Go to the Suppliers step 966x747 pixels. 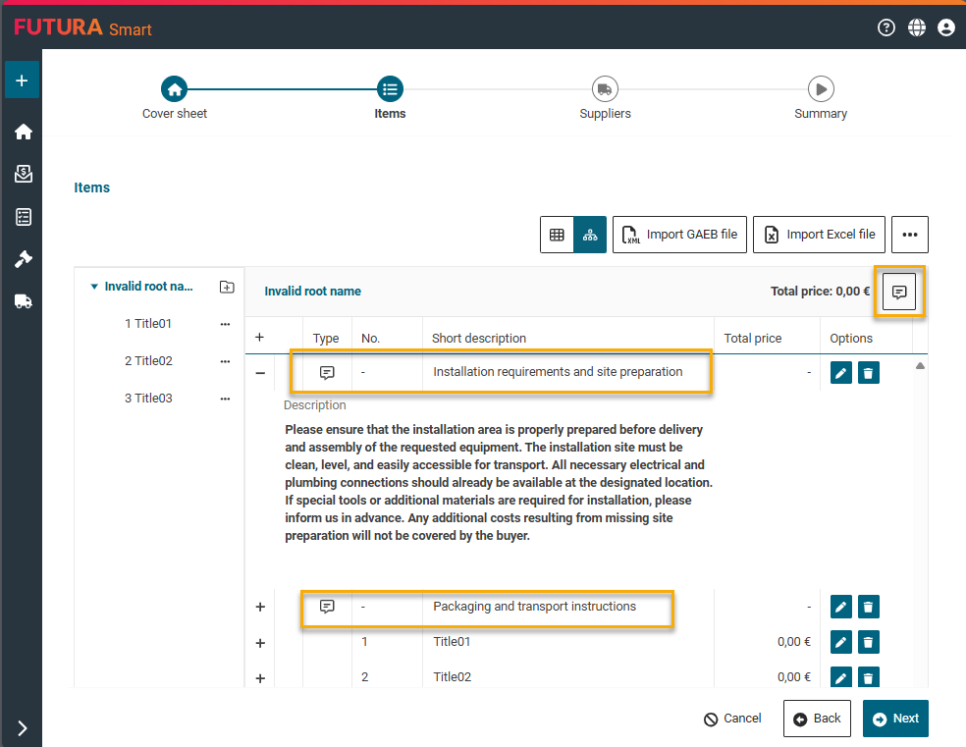point(605,89)
